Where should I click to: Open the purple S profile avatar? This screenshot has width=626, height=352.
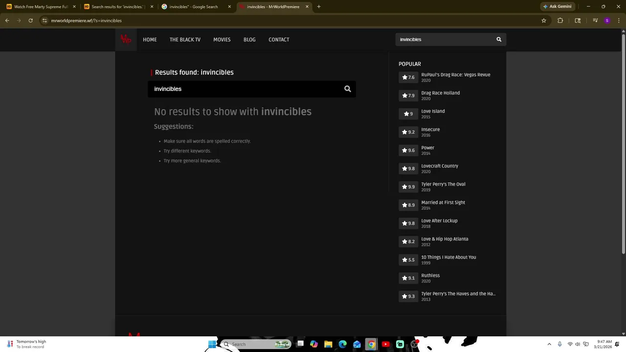(607, 21)
